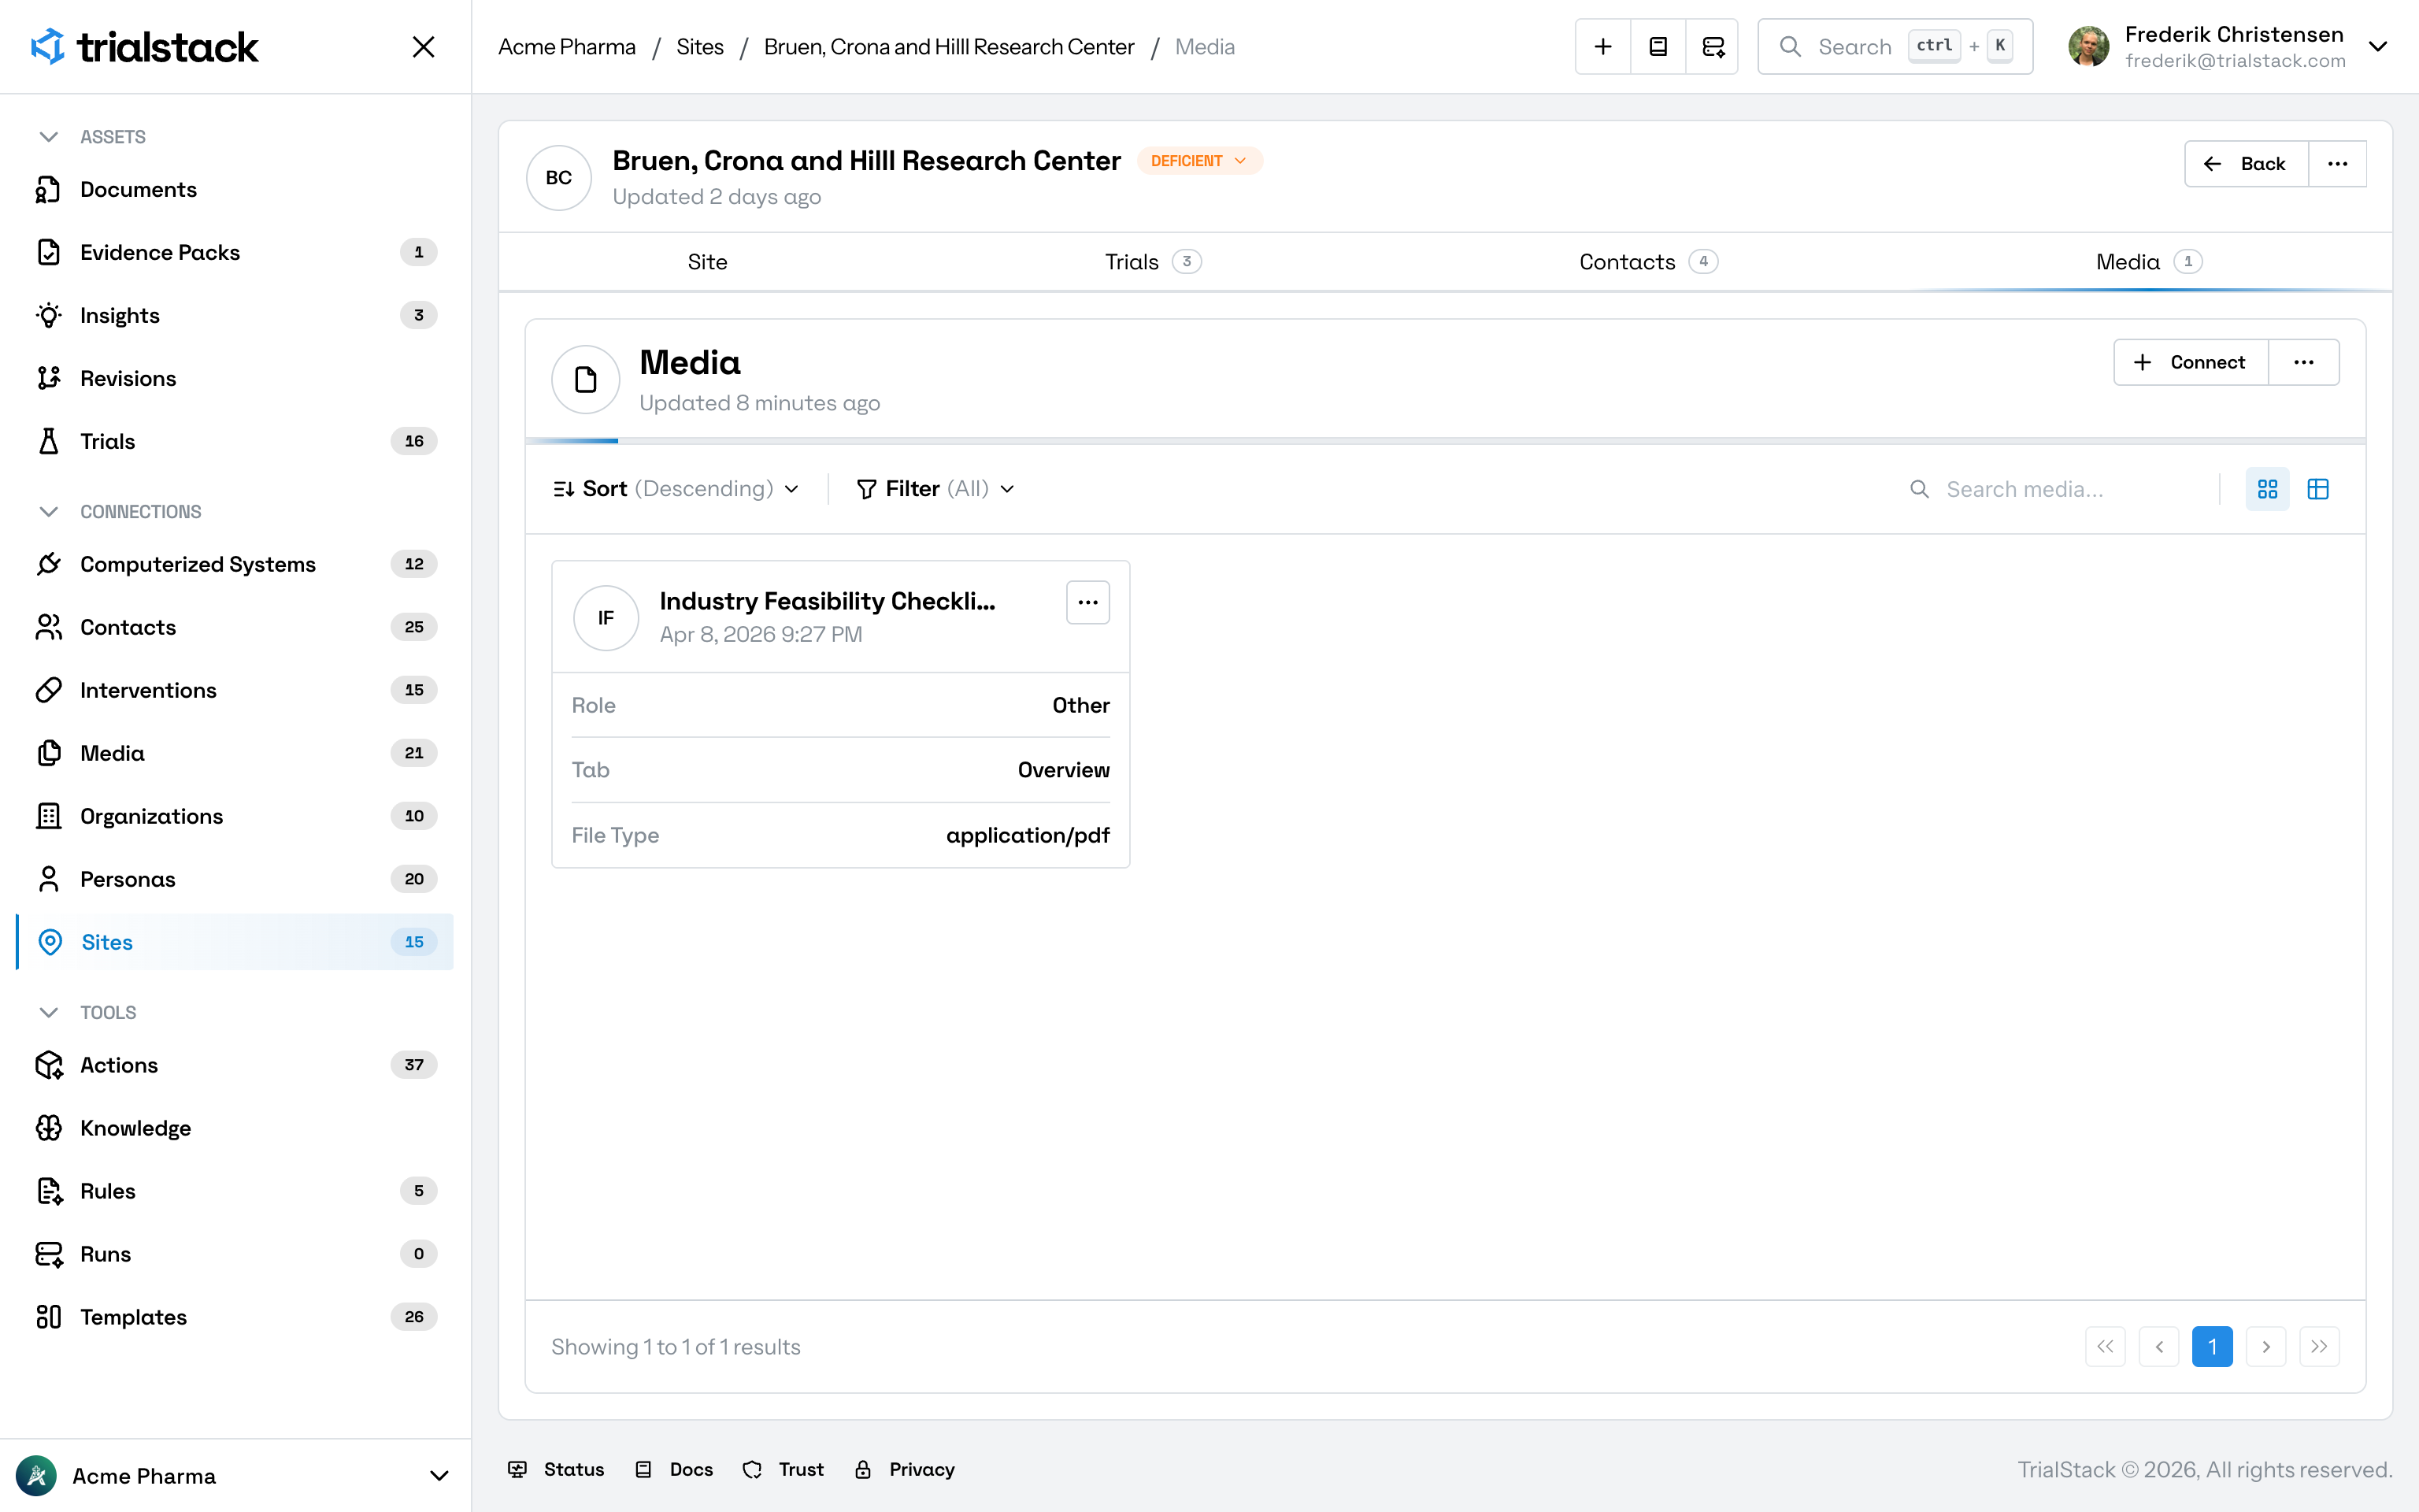Click the Connect button
The height and width of the screenshot is (1512, 2419).
(2190, 362)
